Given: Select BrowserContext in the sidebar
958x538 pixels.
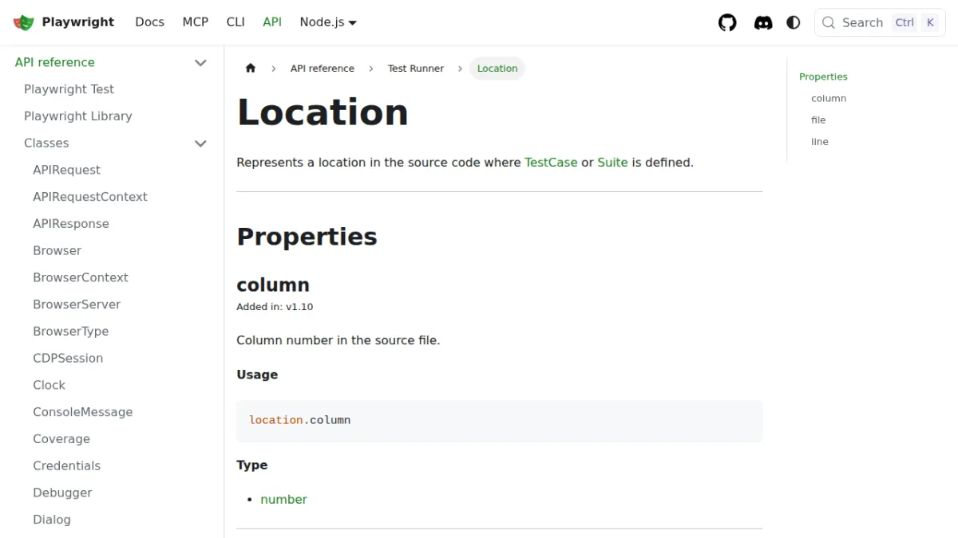Looking at the screenshot, I should 81,277.
